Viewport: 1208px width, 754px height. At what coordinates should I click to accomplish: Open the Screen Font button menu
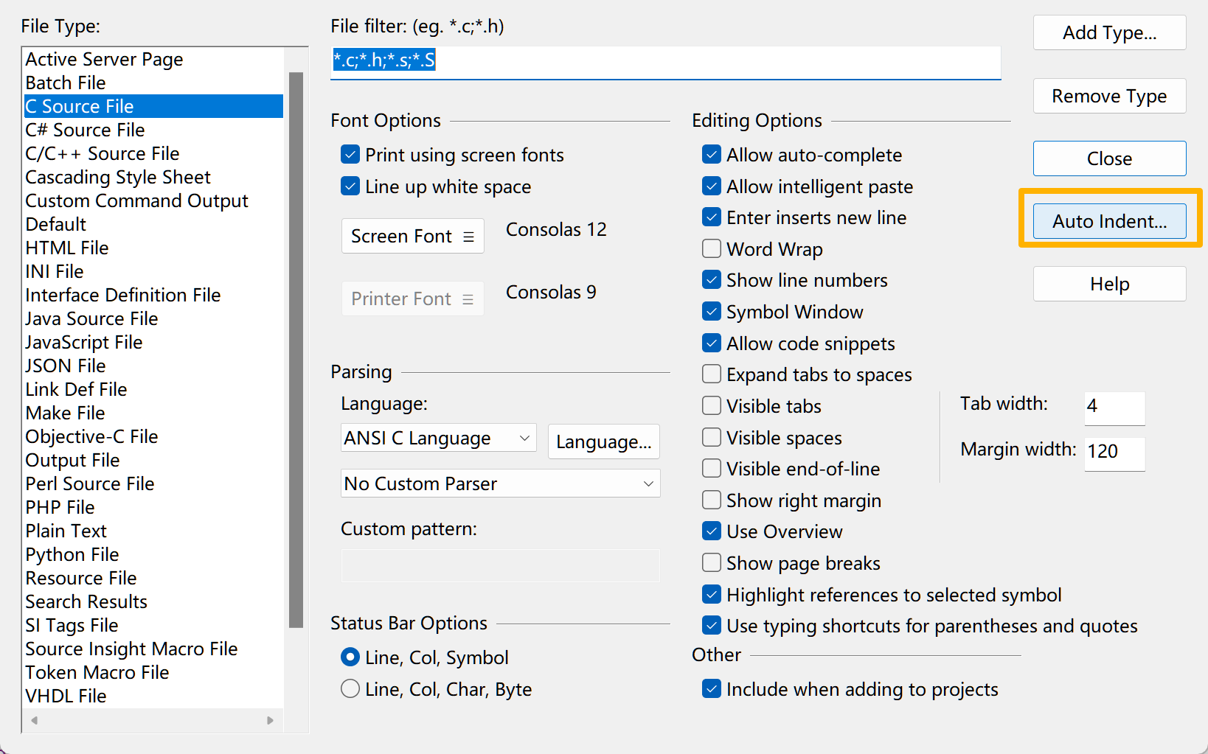click(413, 236)
